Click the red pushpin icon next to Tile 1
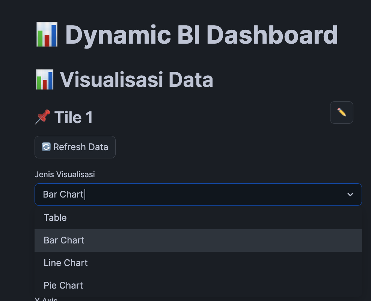 coord(43,117)
